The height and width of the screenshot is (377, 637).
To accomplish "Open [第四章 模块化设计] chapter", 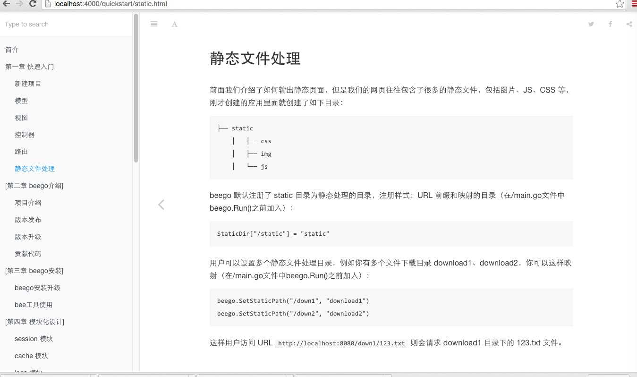I will click(34, 322).
